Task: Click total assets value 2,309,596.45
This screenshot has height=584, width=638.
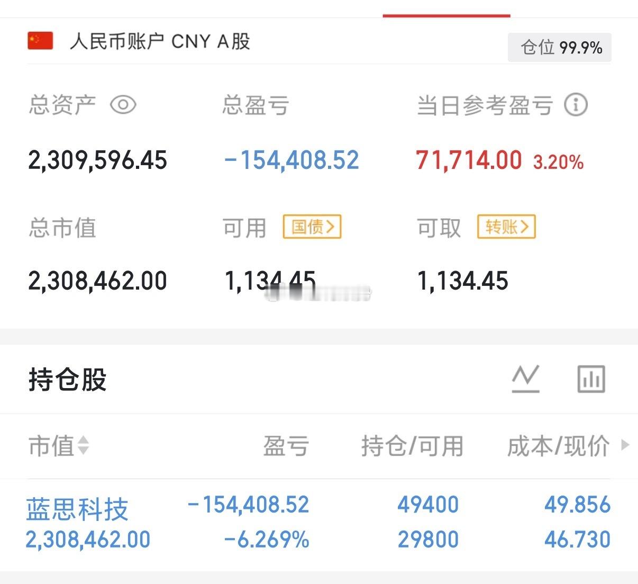Action: pos(97,160)
